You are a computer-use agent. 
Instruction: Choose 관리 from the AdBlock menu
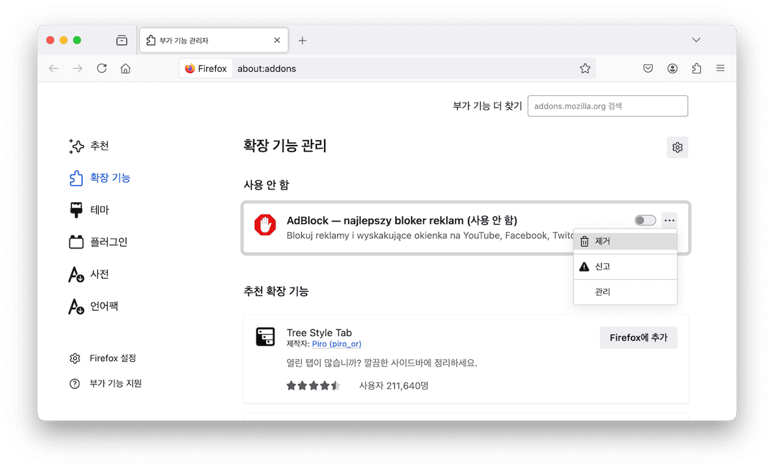coord(625,292)
